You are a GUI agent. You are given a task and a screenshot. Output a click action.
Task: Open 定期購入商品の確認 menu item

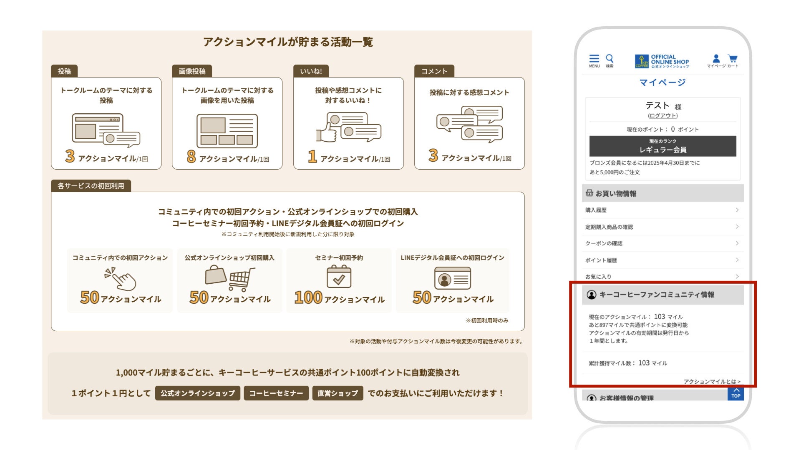[609, 227]
